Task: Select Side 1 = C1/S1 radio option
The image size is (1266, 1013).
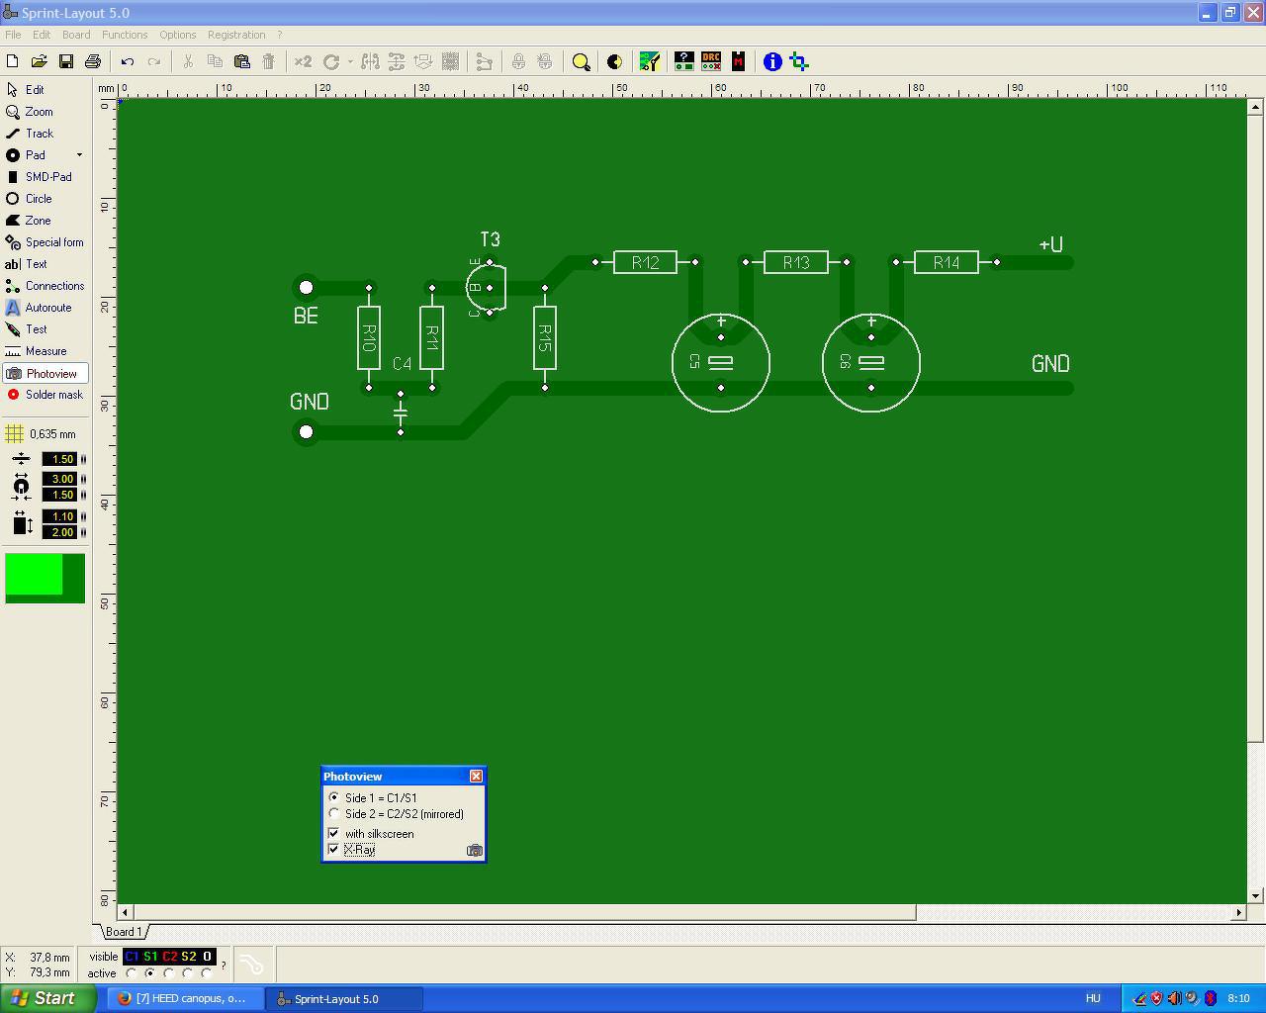Action: click(334, 797)
